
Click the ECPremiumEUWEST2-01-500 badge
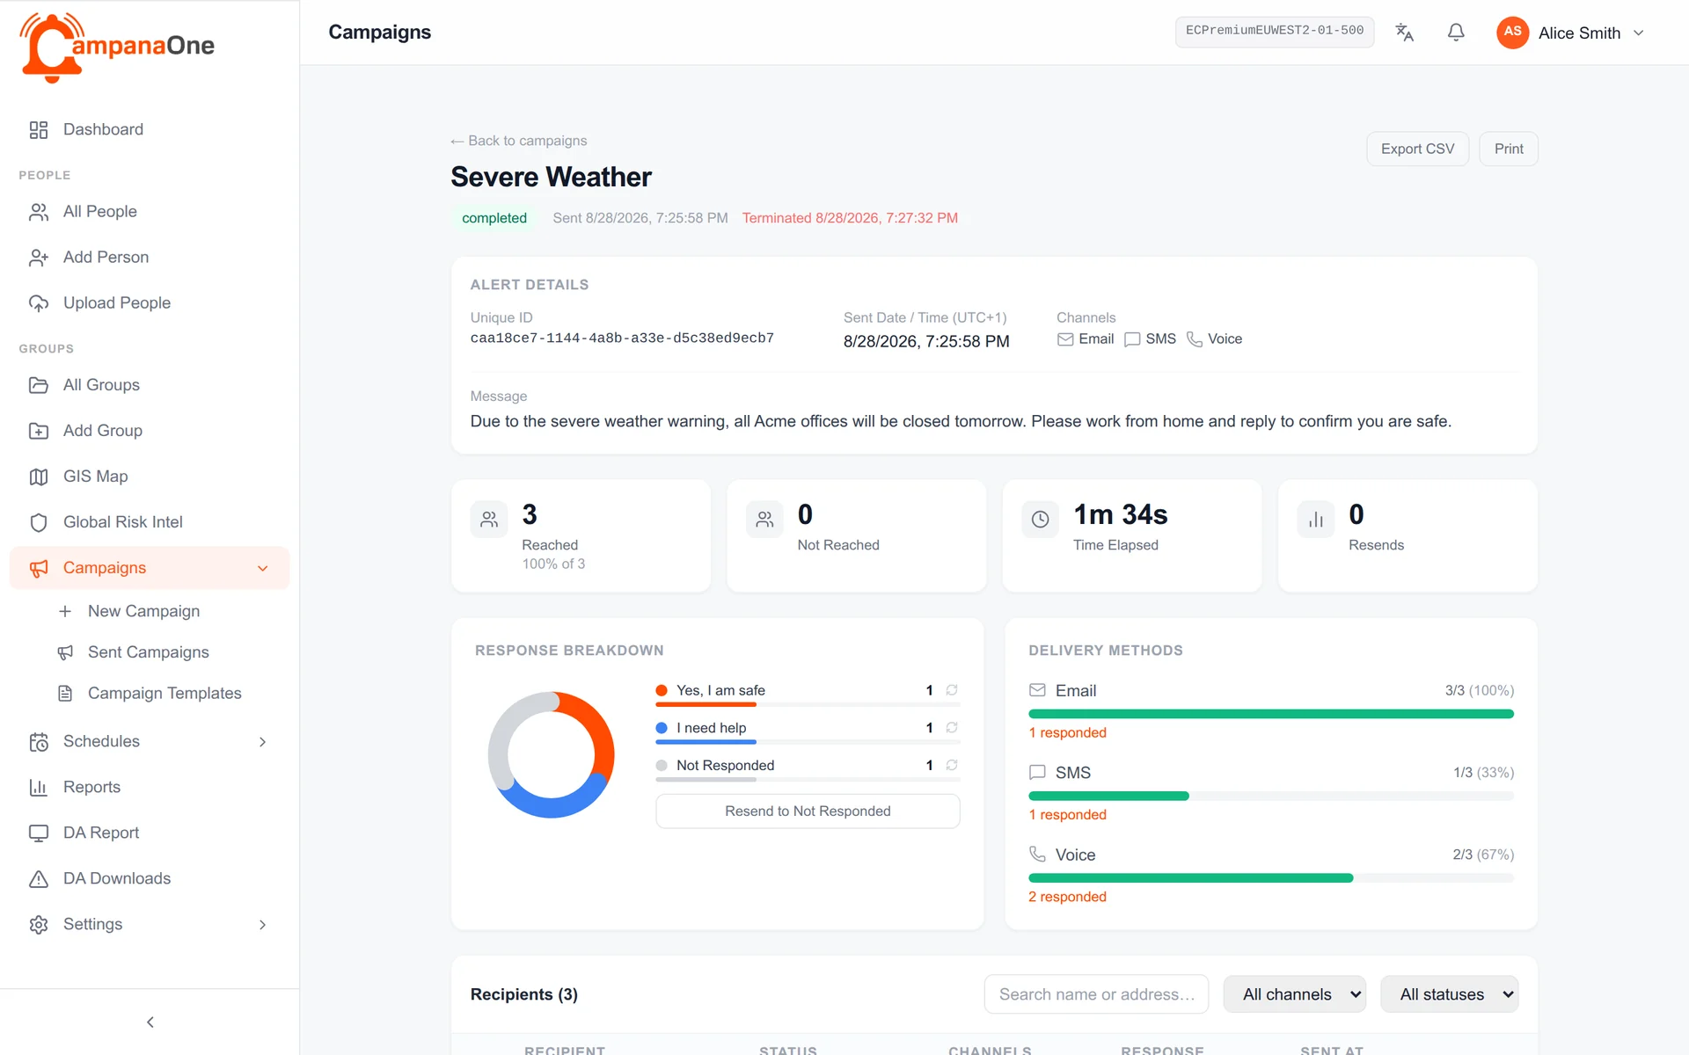1274,32
